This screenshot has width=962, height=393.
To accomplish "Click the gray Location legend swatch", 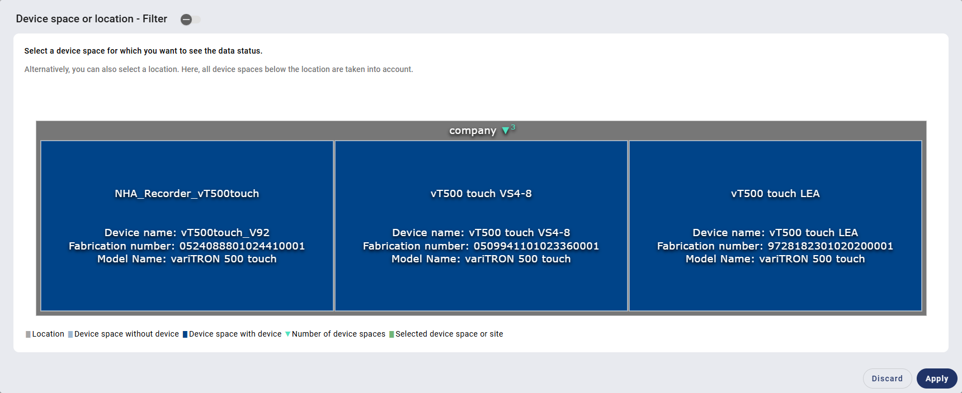I will tap(28, 334).
